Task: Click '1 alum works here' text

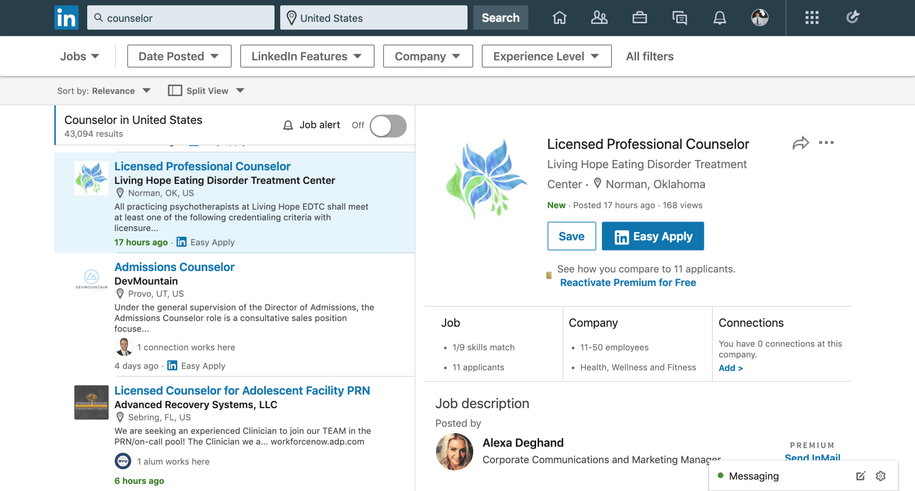Action: click(173, 461)
